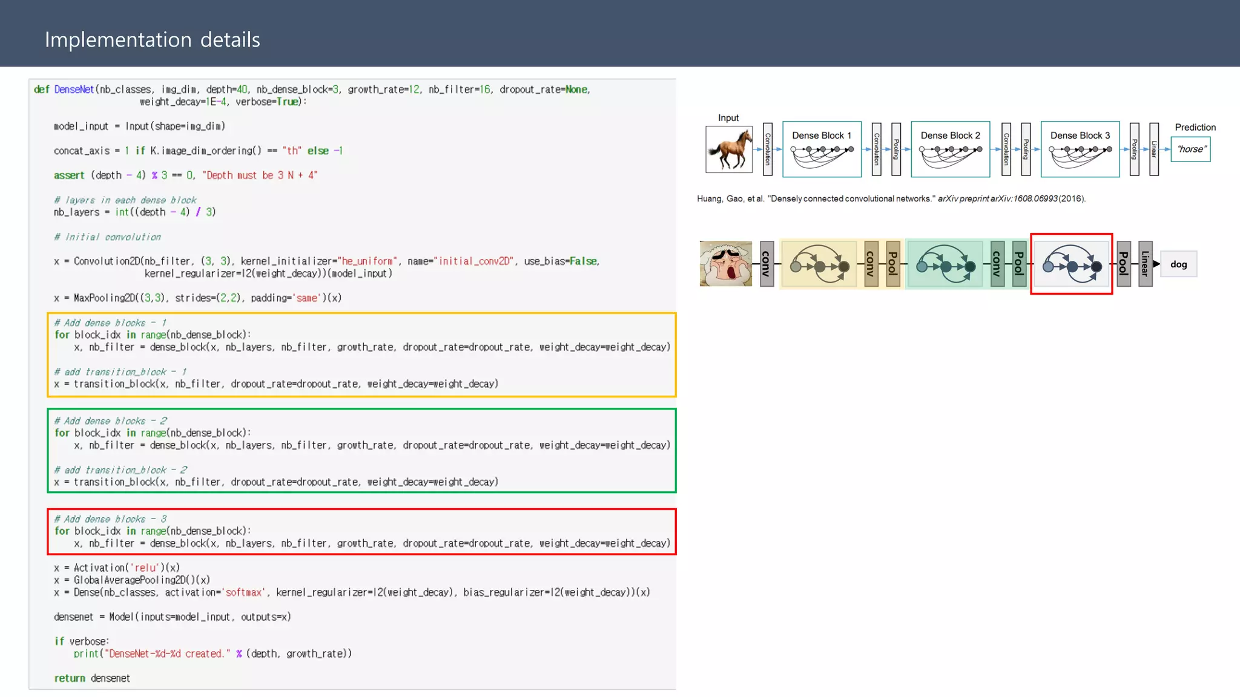Click the yellow-highlighted dense blocks 1 code box
Screen dimensions: 1240x697
361,355
